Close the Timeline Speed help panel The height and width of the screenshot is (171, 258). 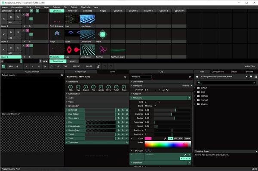coord(256,151)
